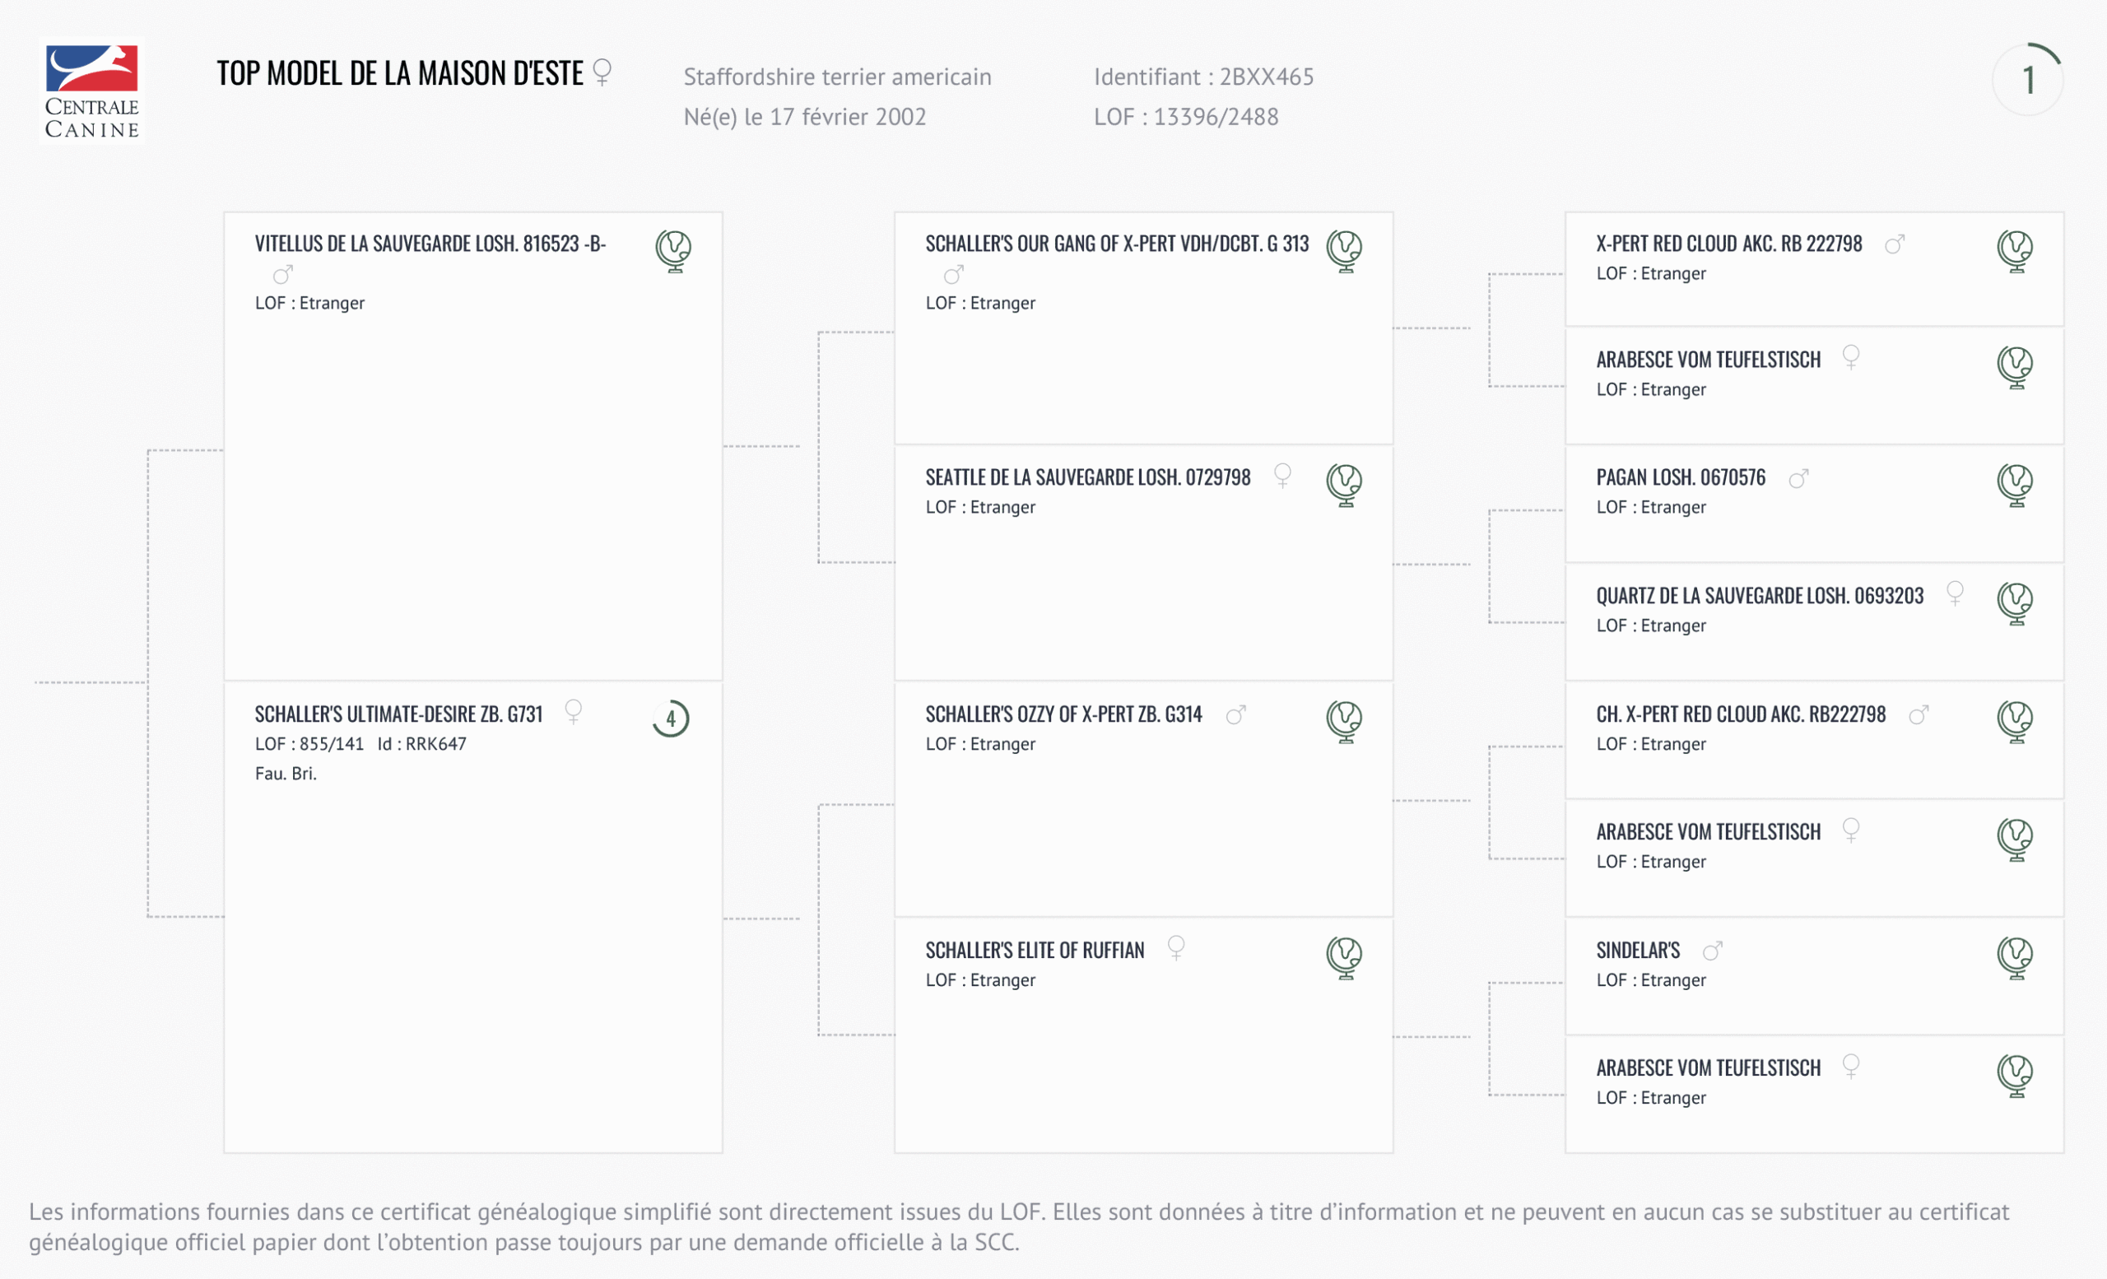Click the globe icon beside Sindelar's

(2015, 956)
